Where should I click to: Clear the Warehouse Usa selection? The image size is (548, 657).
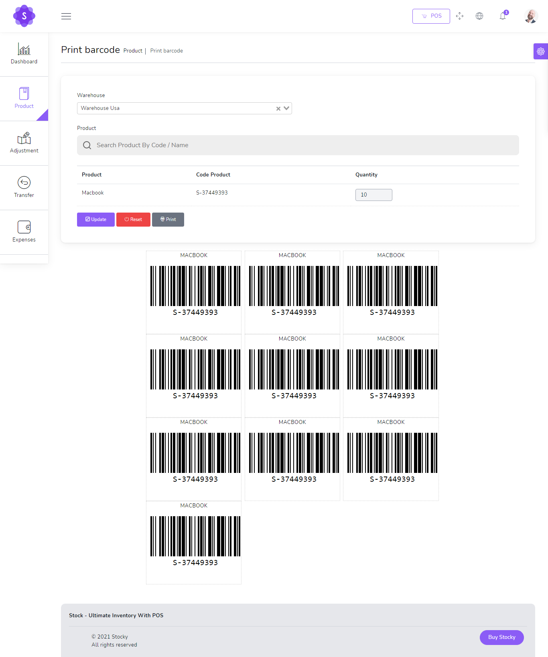click(x=278, y=109)
